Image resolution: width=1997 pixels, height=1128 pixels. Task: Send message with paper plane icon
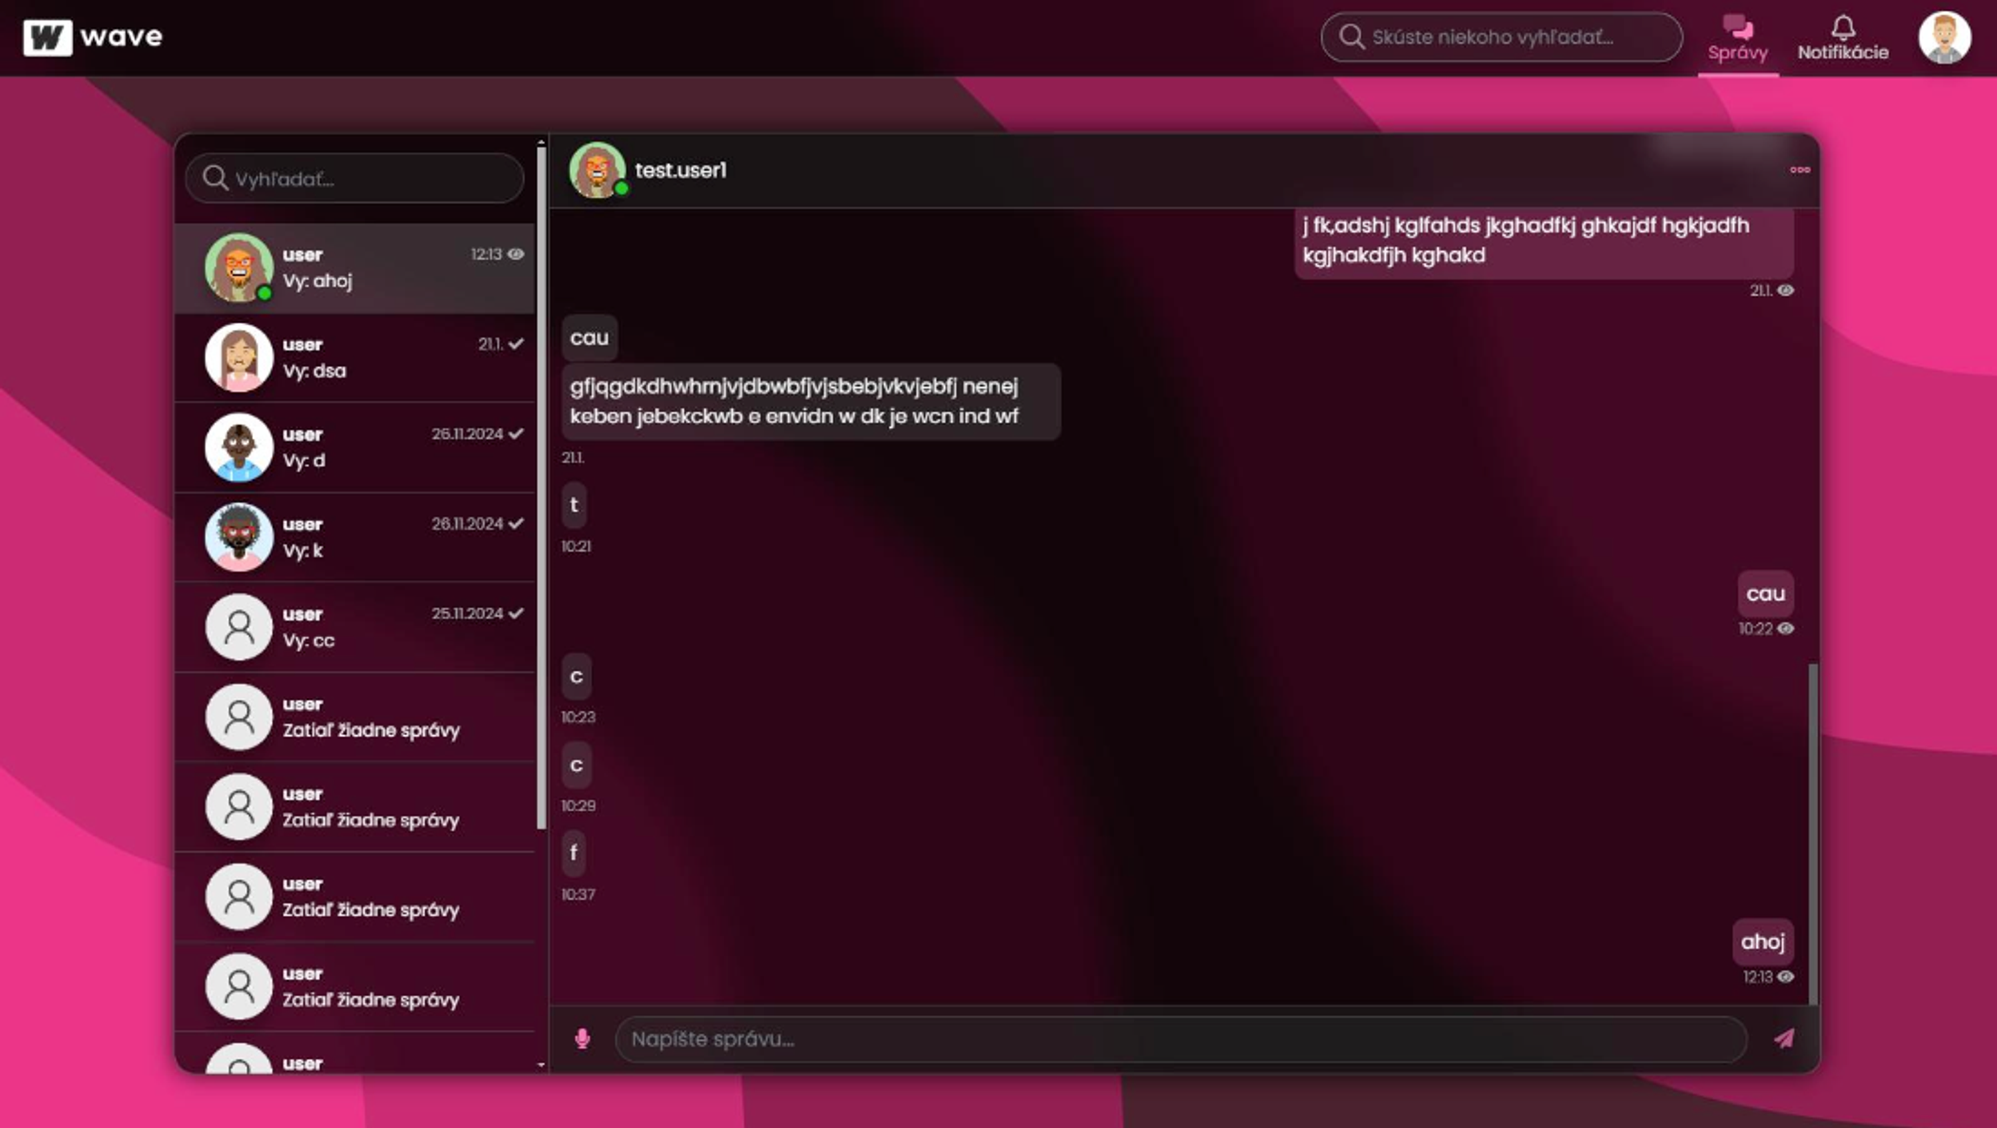click(1784, 1038)
